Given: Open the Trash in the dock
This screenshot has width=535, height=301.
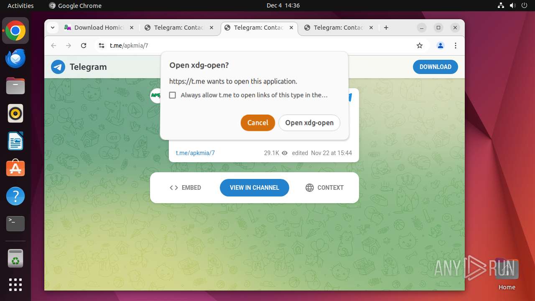Looking at the screenshot, I should (15, 258).
